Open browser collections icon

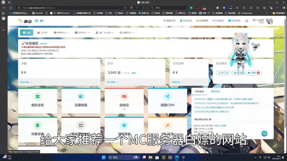(x=264, y=8)
